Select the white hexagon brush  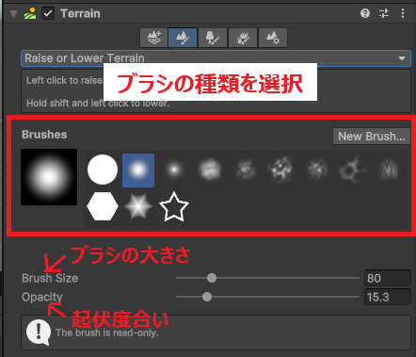103,206
